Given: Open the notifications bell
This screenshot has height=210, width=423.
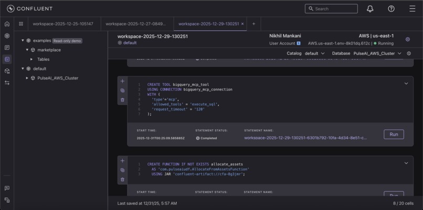Looking at the screenshot, I should point(370,9).
